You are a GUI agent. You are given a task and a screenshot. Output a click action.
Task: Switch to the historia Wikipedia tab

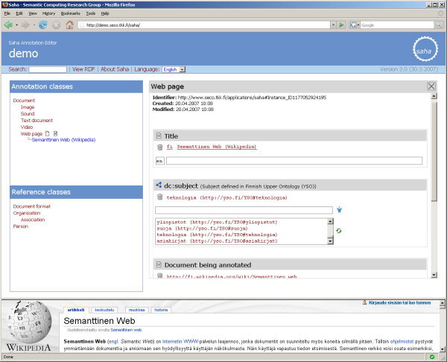[x=161, y=310]
